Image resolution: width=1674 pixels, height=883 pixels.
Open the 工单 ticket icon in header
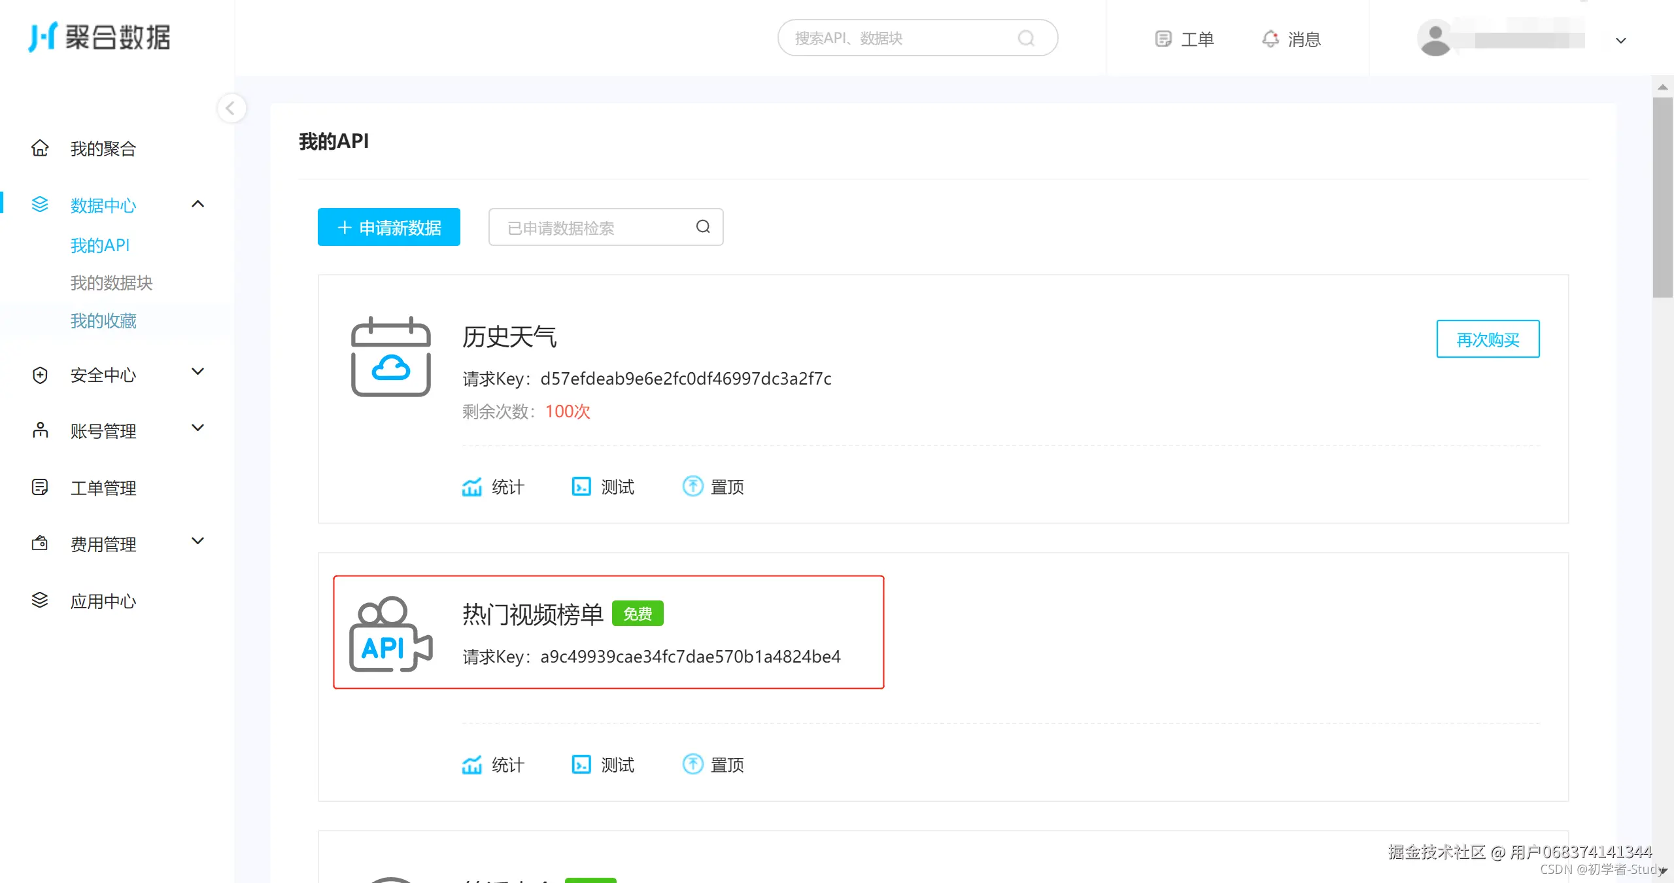point(1163,39)
